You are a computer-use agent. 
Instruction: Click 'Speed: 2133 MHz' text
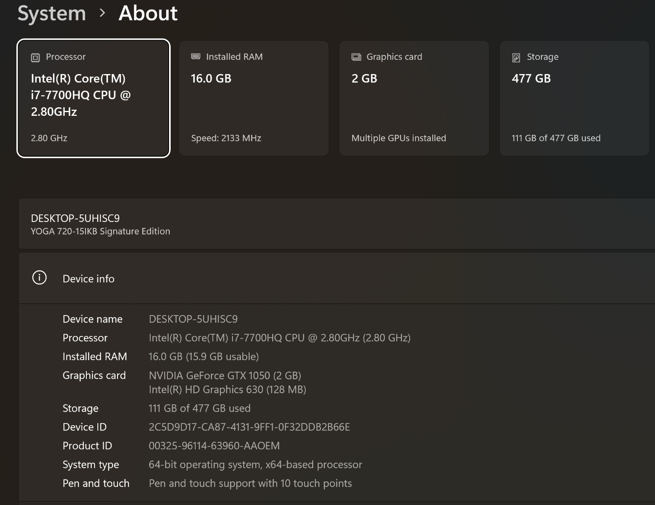(x=226, y=138)
